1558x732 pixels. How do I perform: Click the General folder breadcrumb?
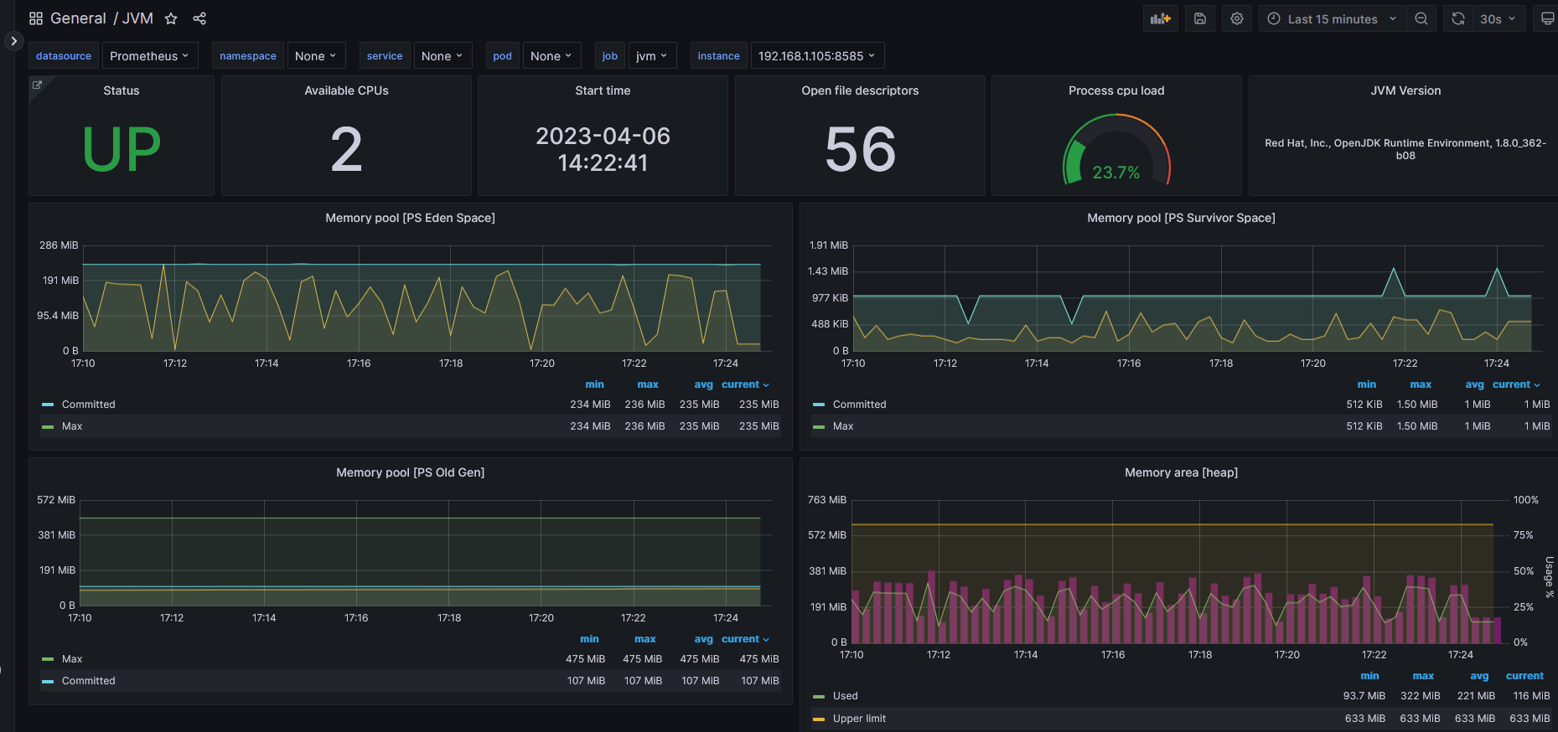[x=78, y=18]
